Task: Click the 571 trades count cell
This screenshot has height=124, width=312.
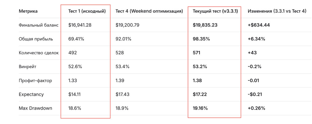Action: click(197, 53)
